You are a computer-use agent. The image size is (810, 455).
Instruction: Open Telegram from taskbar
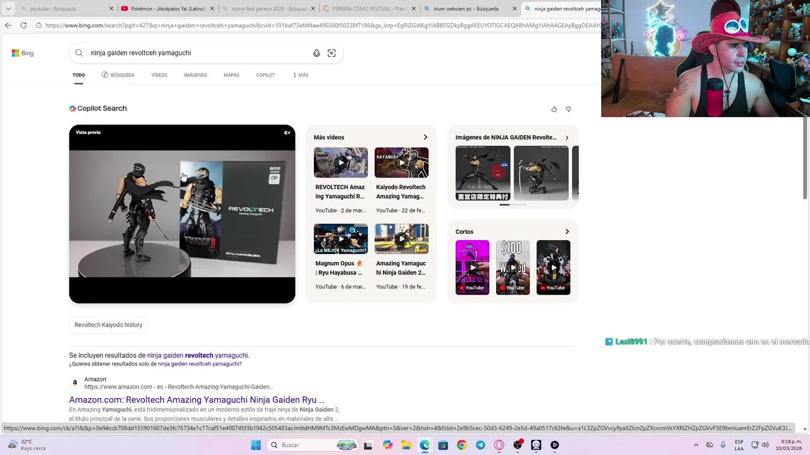coord(480,445)
